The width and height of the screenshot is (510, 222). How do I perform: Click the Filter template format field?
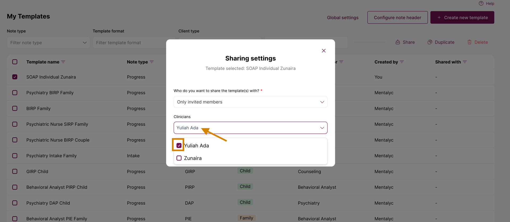pyautogui.click(x=130, y=42)
